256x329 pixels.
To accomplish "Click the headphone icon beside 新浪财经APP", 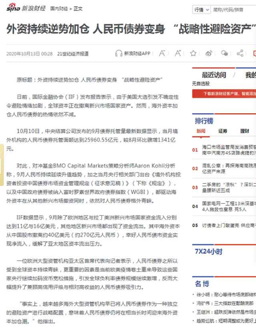I will tap(119, 53).
